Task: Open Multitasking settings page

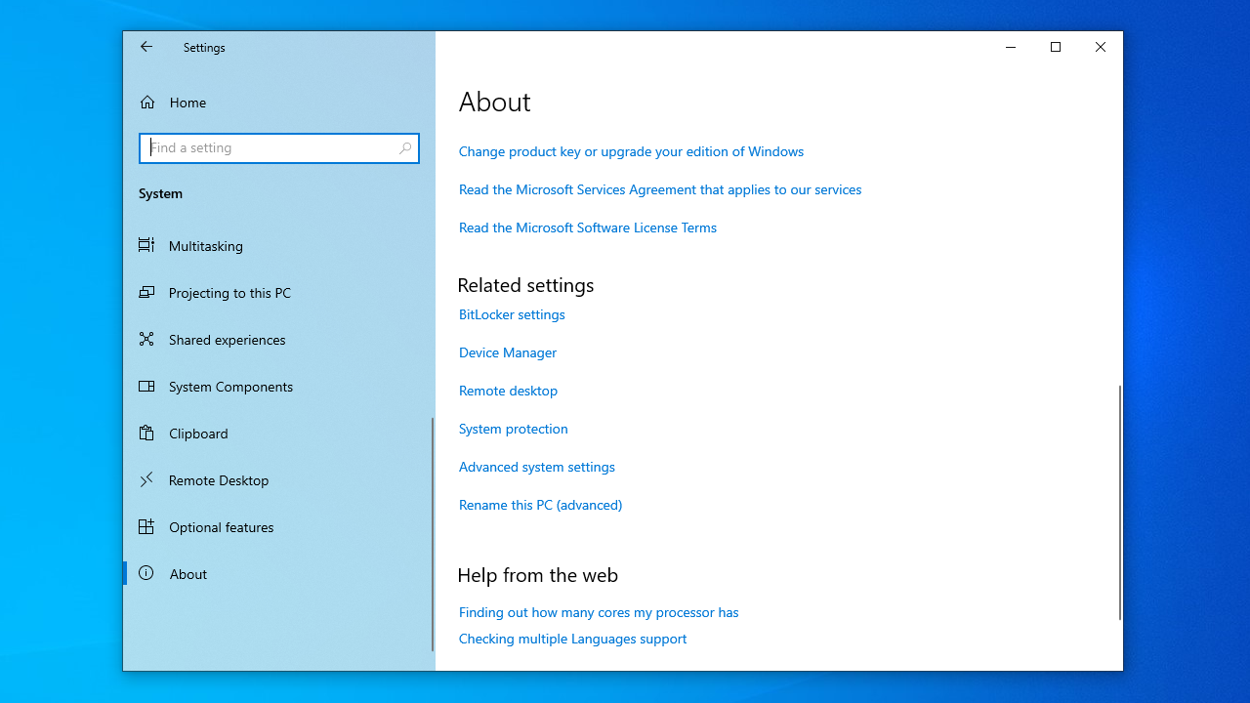Action: click(277, 246)
